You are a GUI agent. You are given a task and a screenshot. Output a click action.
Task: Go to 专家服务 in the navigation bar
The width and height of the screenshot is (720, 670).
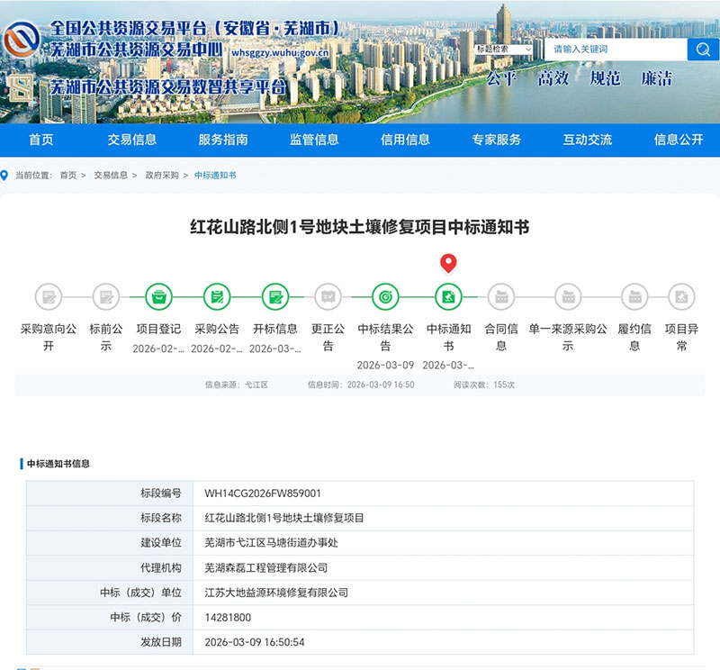tap(497, 140)
